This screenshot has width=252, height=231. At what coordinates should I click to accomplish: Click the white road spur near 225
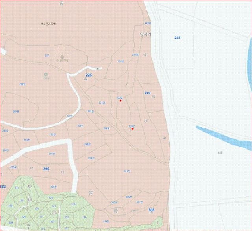point(85,71)
